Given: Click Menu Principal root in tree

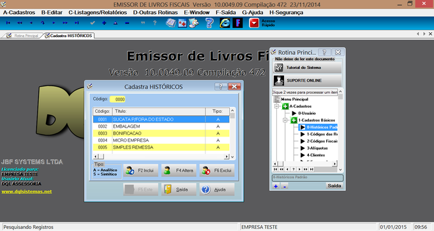Looking at the screenshot, I should 294,99.
